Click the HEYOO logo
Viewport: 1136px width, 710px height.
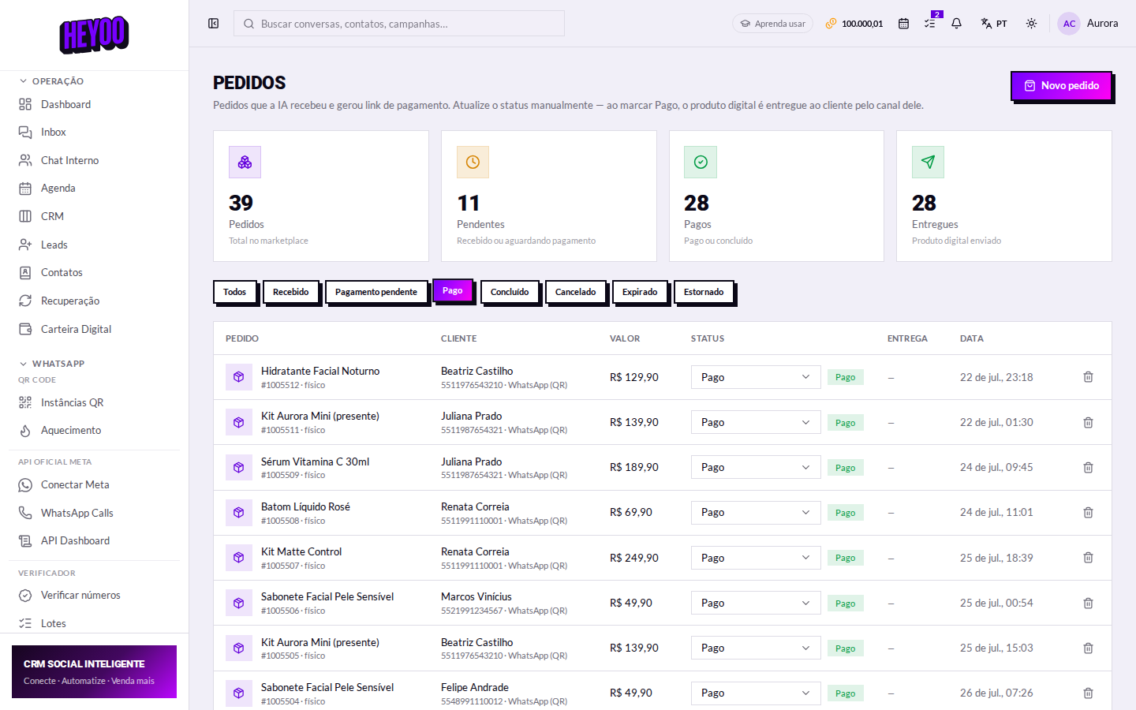point(94,35)
